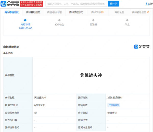Click the 优先权日期 row label
Screen dimensions: 153x132
point(11,120)
